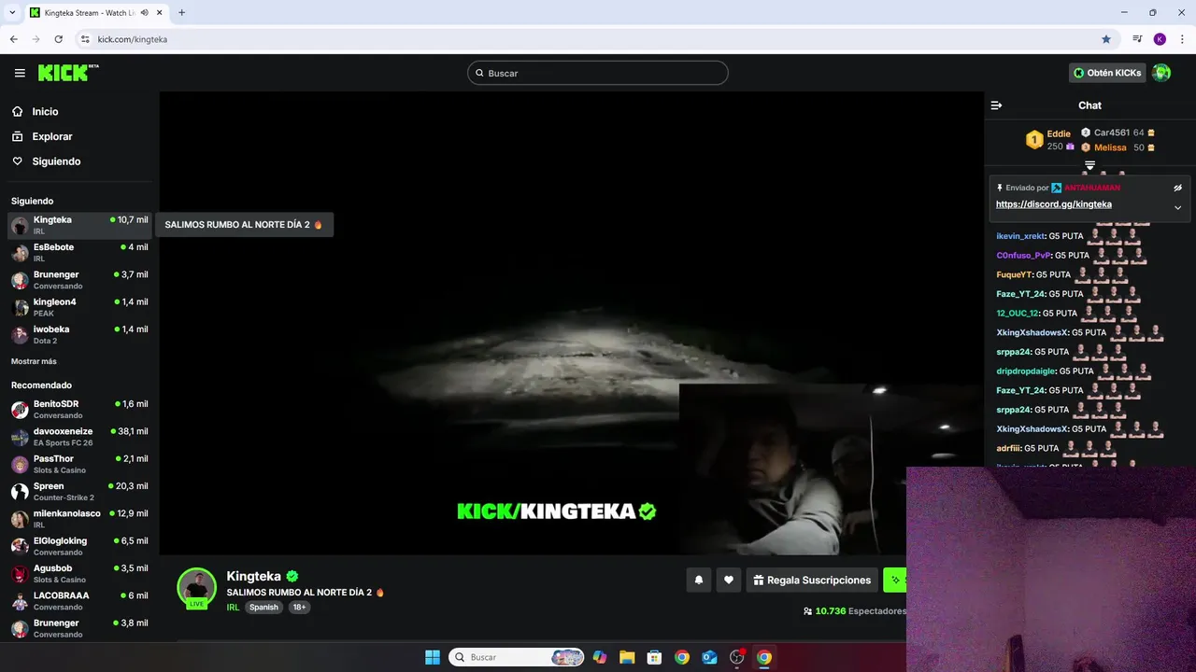Open the IRL category link
Image resolution: width=1196 pixels, height=672 pixels.
tap(233, 607)
